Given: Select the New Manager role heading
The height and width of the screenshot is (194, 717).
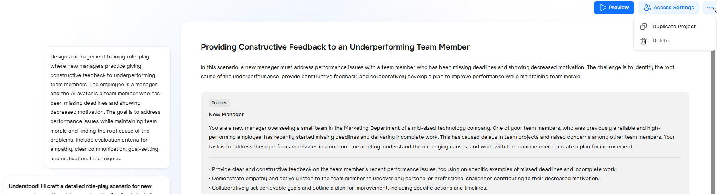Looking at the screenshot, I should tap(226, 115).
